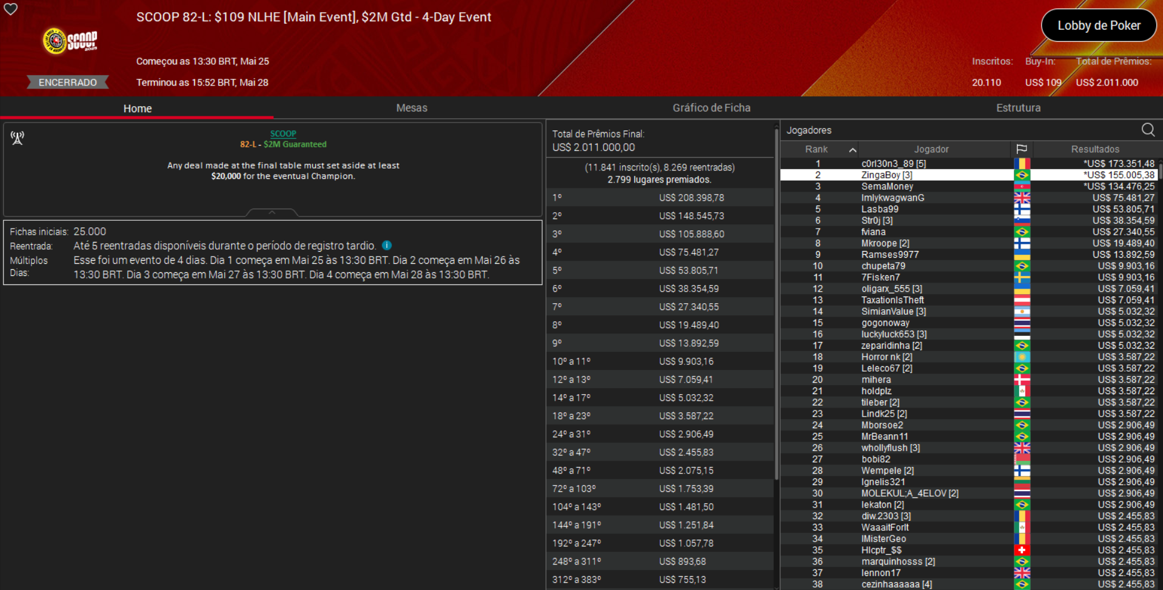The height and width of the screenshot is (590, 1163).
Task: Click the heart favorite icon
Action: pos(11,9)
